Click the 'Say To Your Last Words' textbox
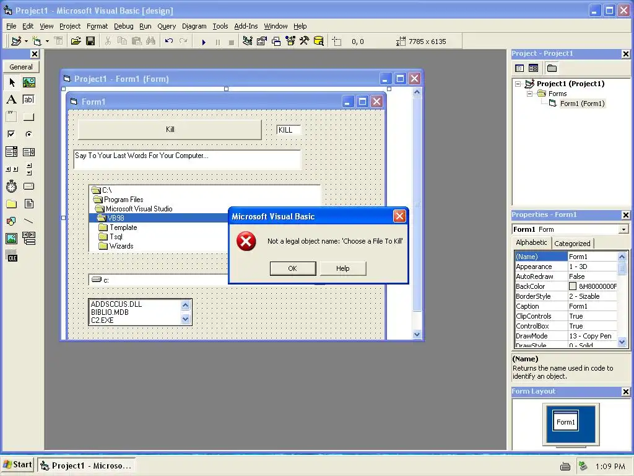The height and width of the screenshot is (476, 634). pyautogui.click(x=187, y=159)
